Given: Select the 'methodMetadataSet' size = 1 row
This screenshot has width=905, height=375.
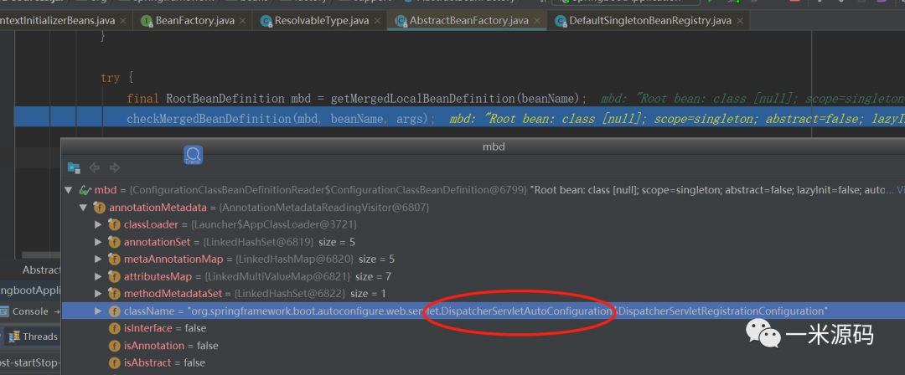Looking at the screenshot, I should pos(484,294).
